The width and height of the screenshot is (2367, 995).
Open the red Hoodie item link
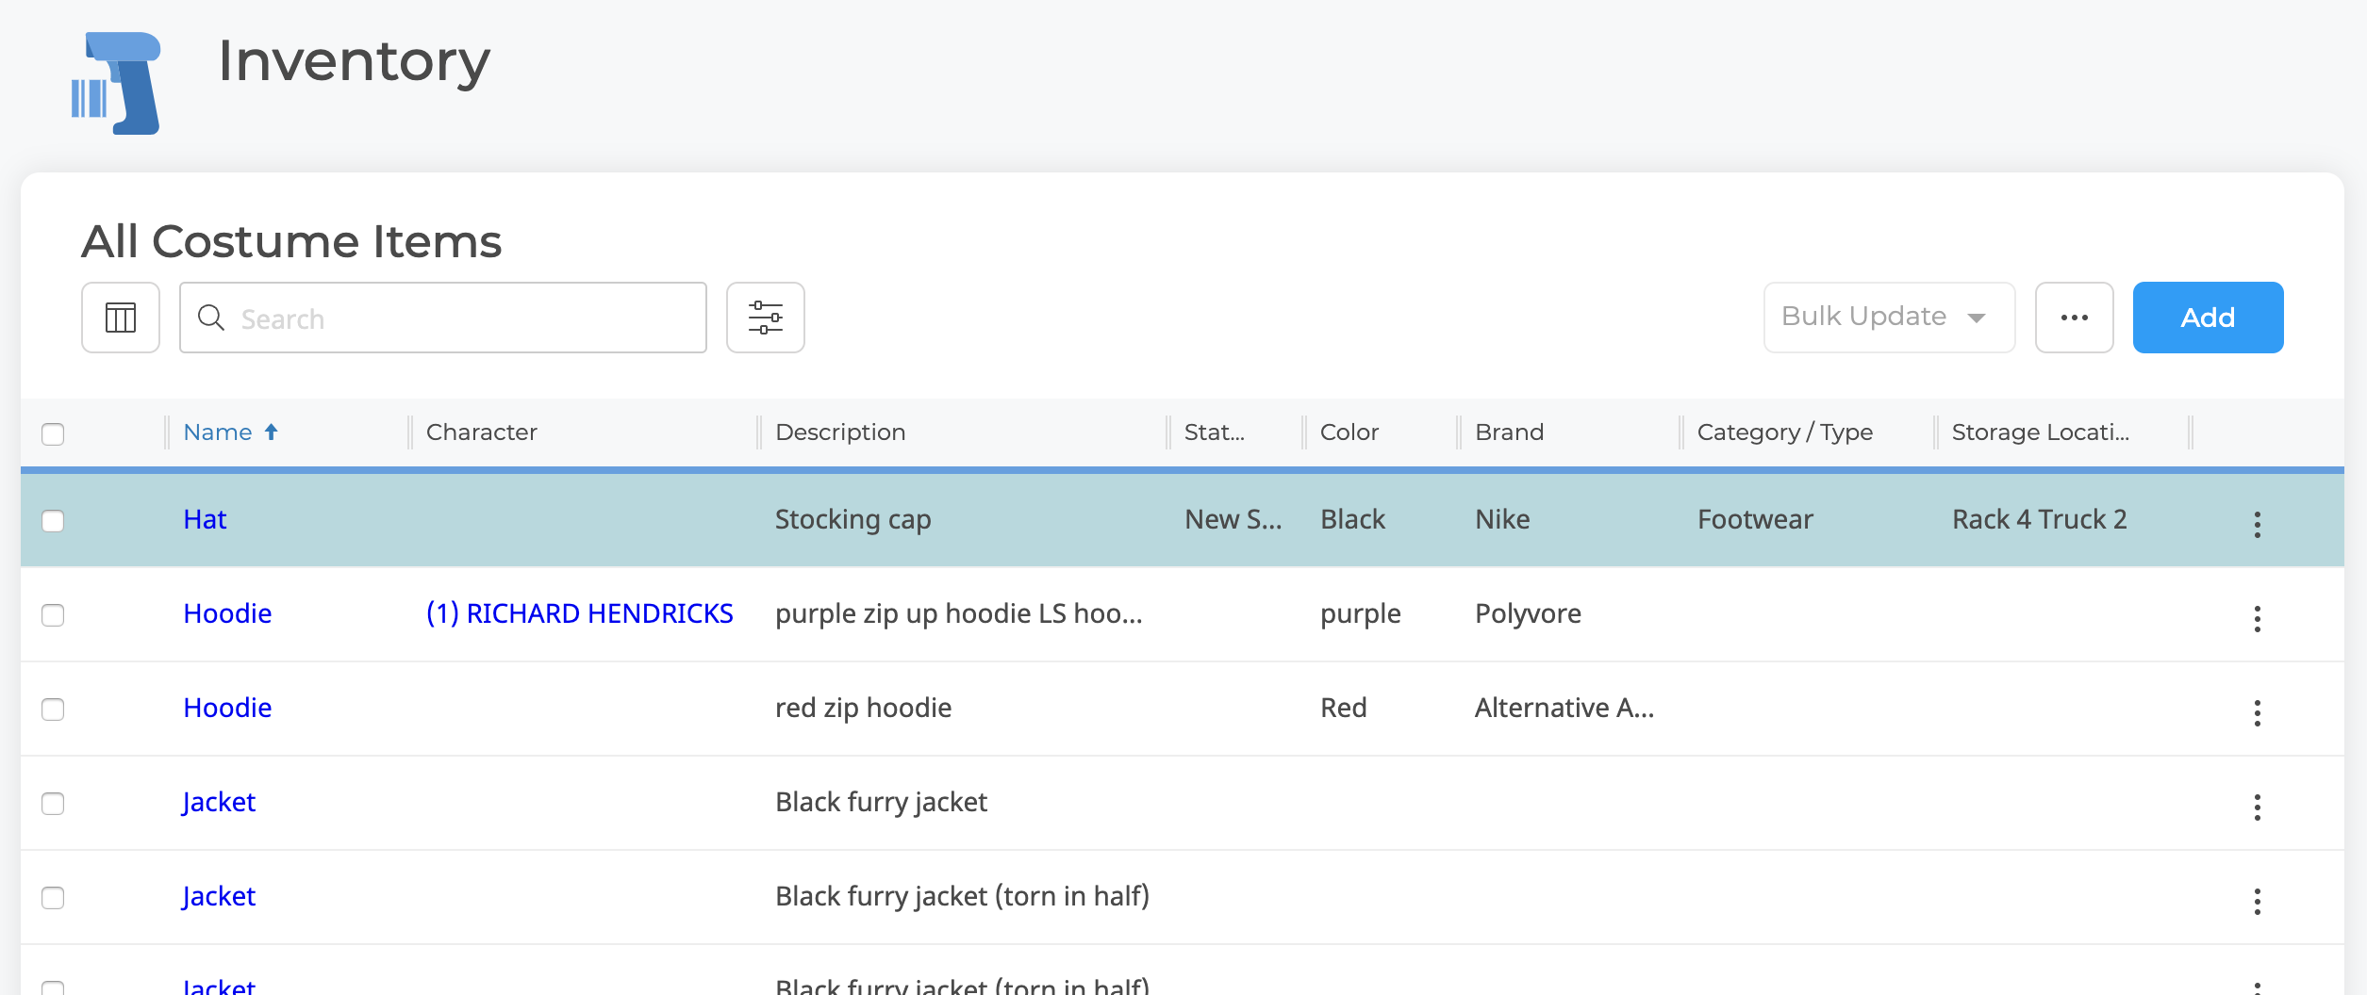(227, 708)
